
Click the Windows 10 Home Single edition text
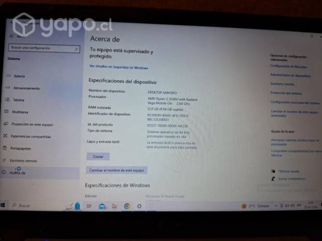pyautogui.click(x=165, y=196)
